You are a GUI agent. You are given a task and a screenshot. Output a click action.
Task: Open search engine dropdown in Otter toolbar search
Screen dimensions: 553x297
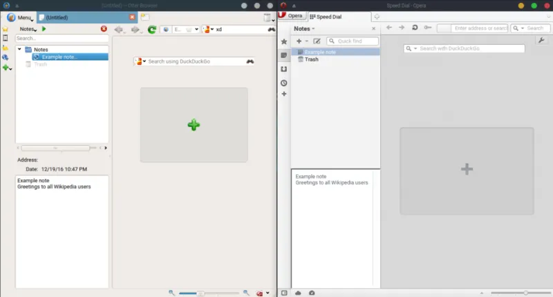point(209,30)
